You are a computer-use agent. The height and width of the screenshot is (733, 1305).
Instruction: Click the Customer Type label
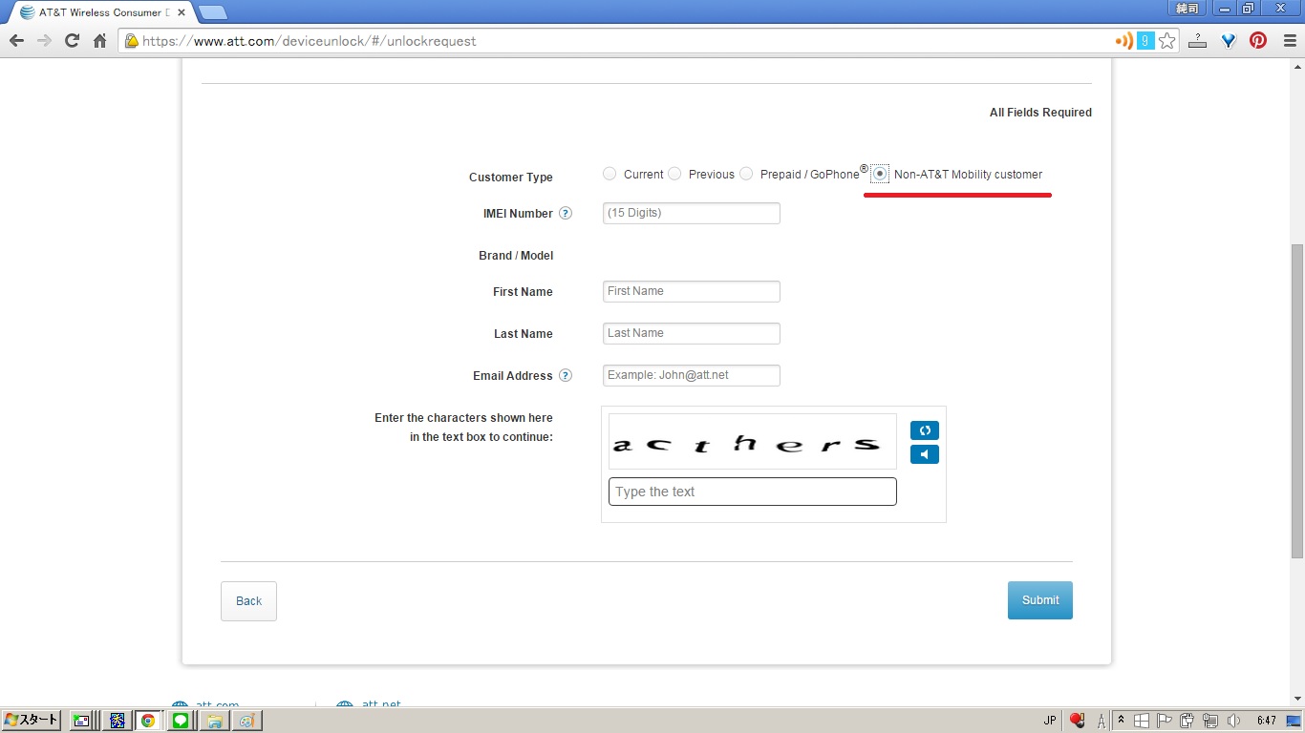tap(511, 178)
